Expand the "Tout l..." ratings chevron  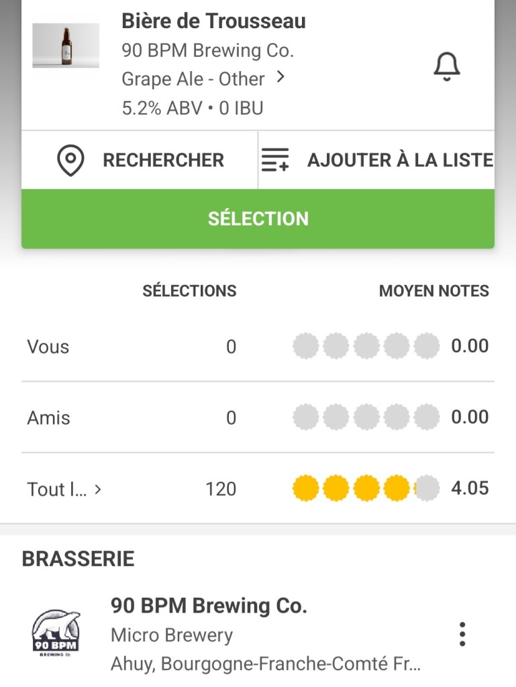(x=98, y=489)
